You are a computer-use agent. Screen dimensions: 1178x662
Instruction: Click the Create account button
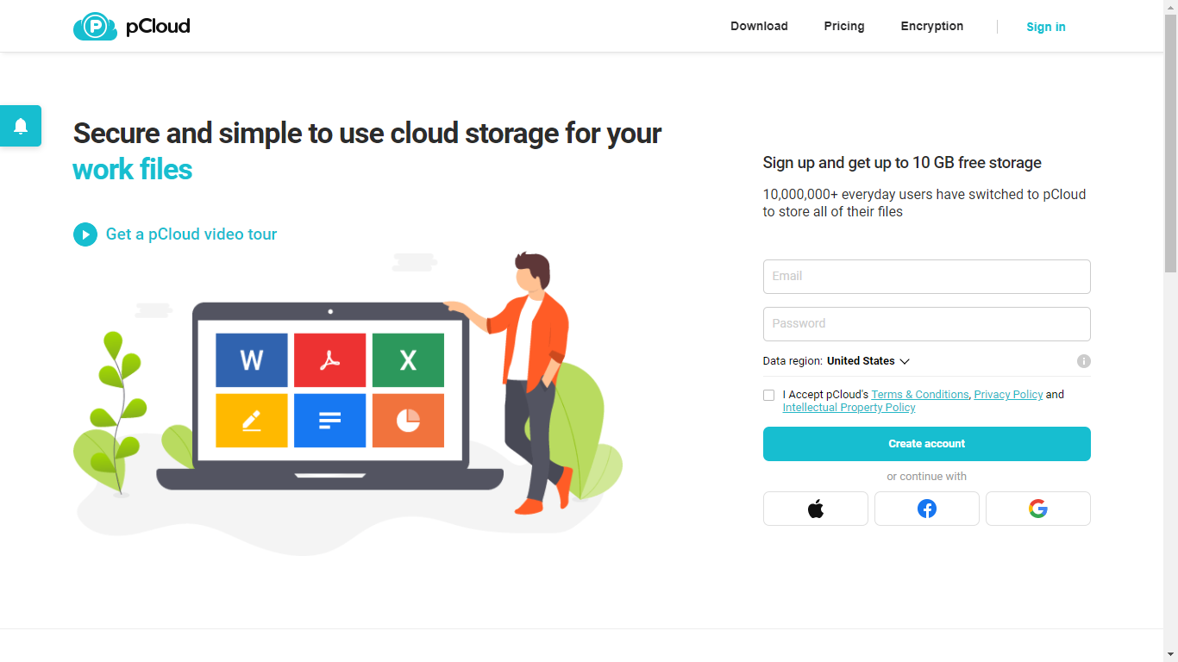pos(927,444)
